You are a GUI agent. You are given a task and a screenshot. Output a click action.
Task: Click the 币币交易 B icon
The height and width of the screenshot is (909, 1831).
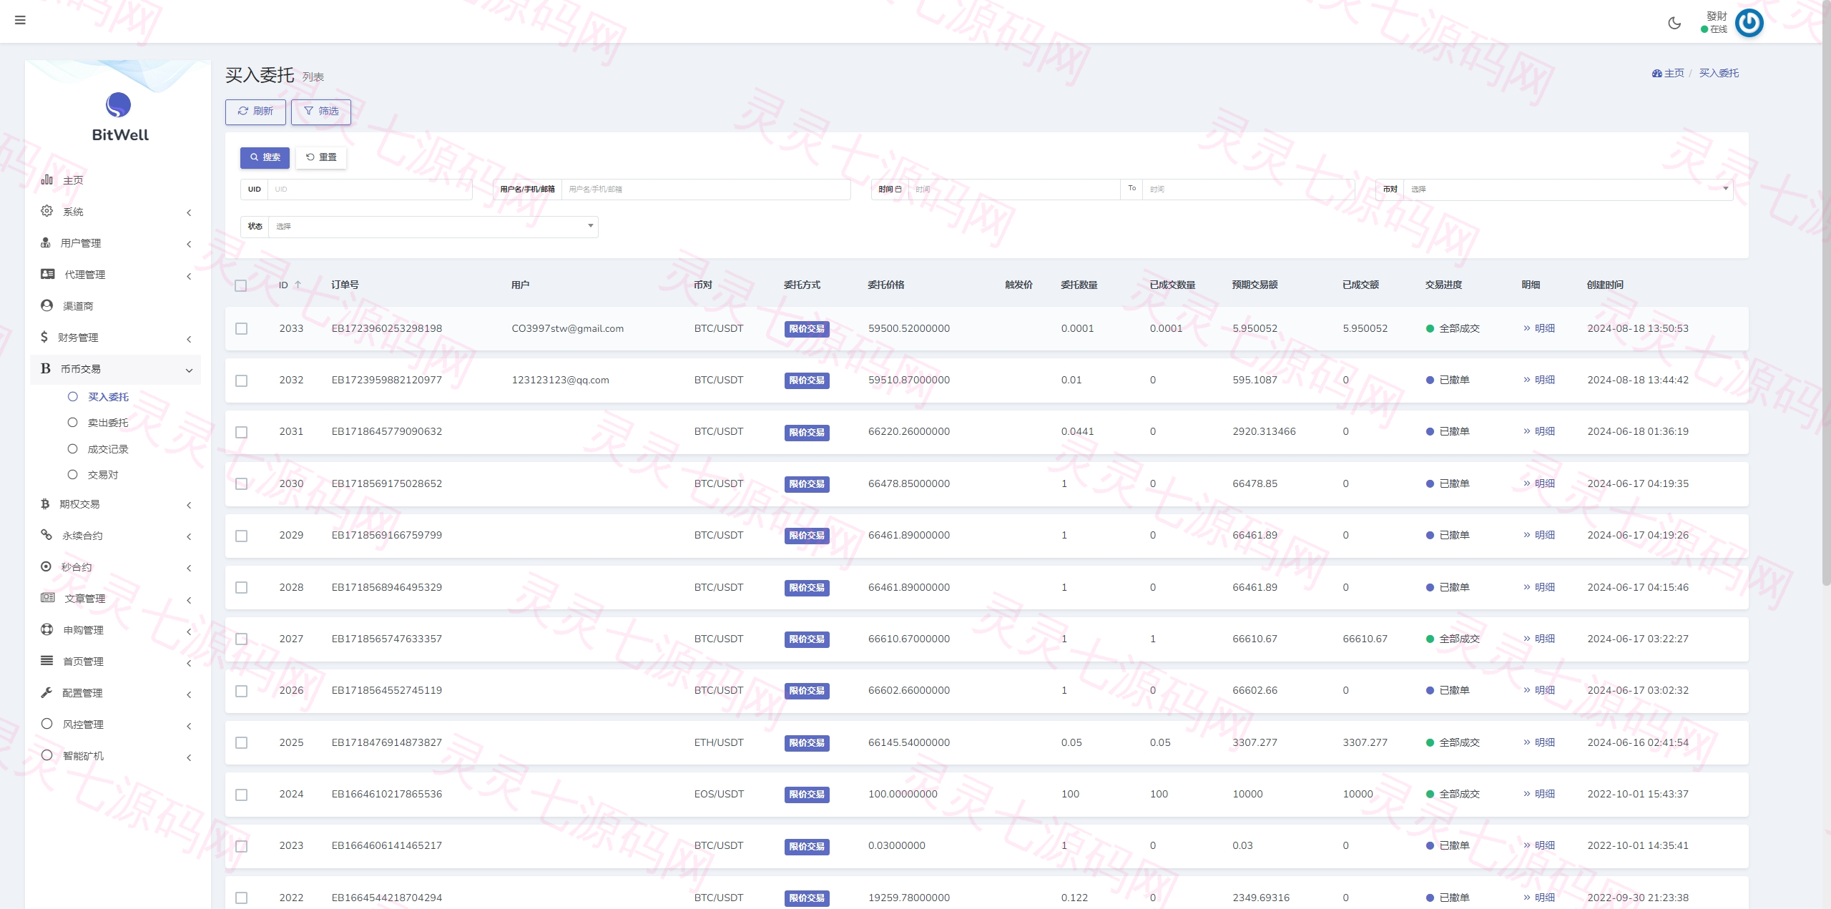click(46, 368)
